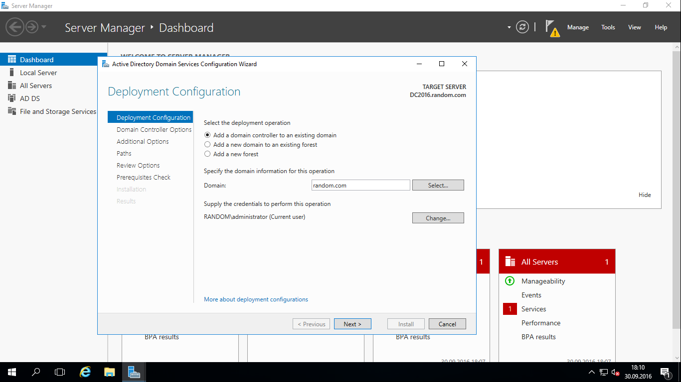Click the Domain text field
Image resolution: width=681 pixels, height=382 pixels.
[x=361, y=186]
